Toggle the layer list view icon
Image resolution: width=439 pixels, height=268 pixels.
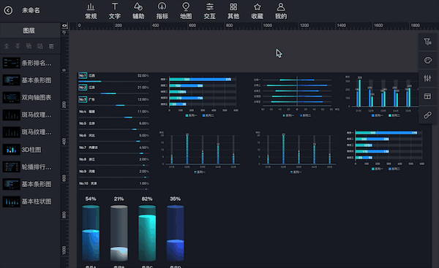(x=51, y=46)
